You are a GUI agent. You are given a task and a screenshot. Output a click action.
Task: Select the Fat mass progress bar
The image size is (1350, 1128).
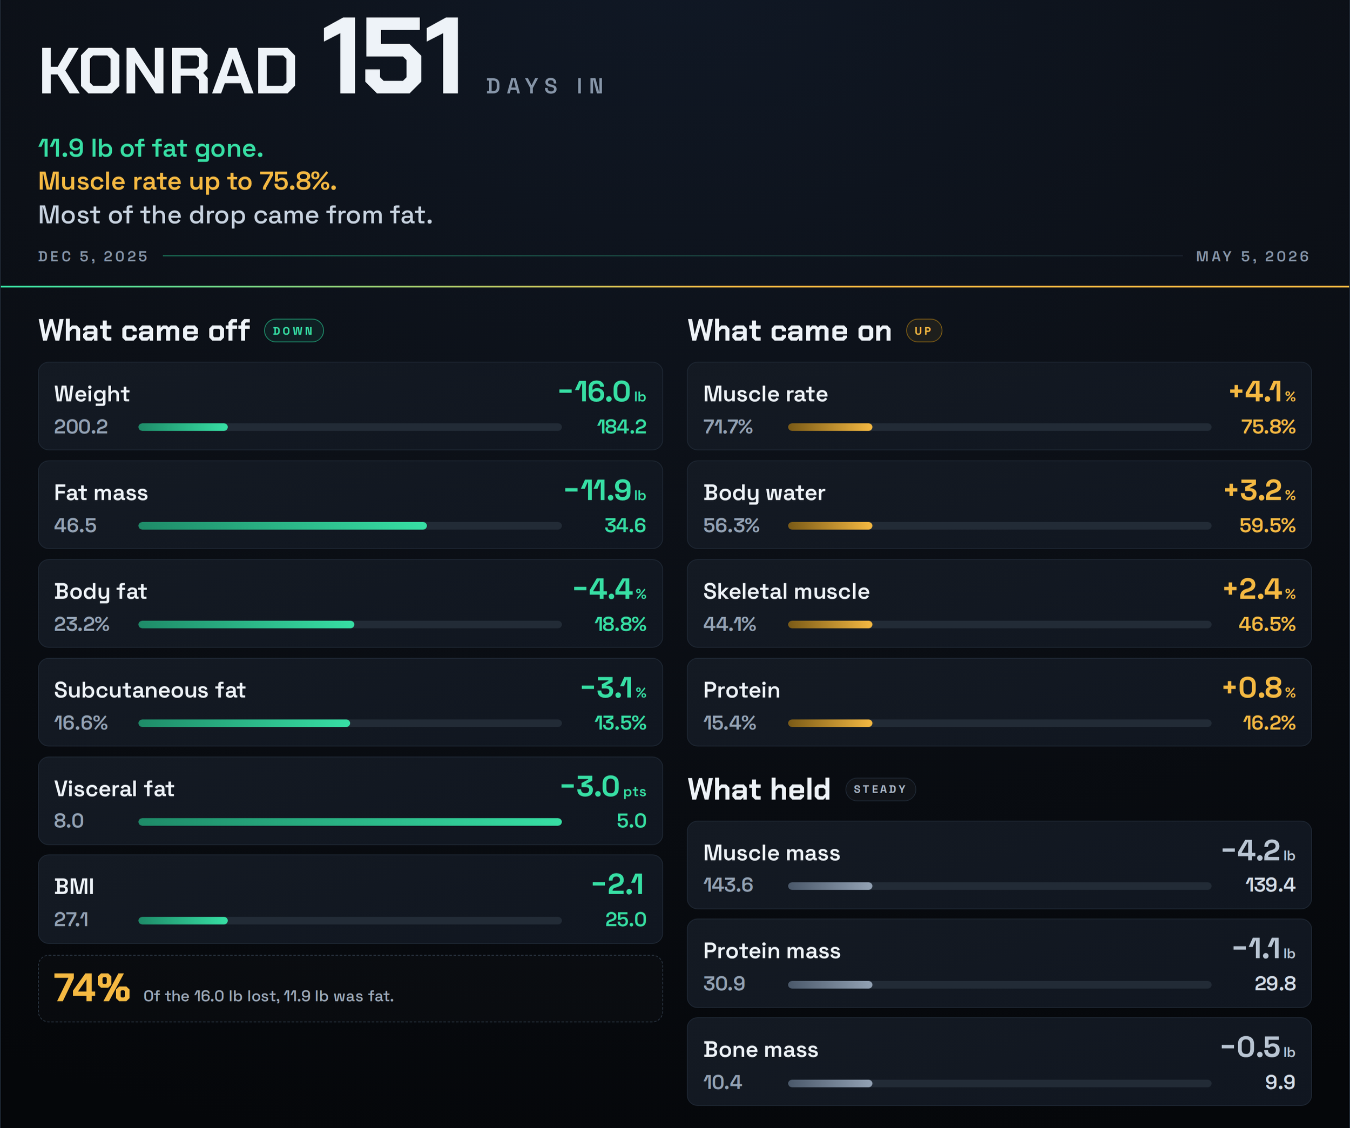point(350,526)
